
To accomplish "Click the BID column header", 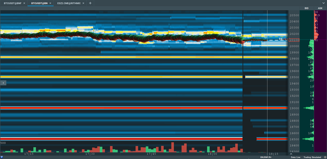I will (306, 8).
